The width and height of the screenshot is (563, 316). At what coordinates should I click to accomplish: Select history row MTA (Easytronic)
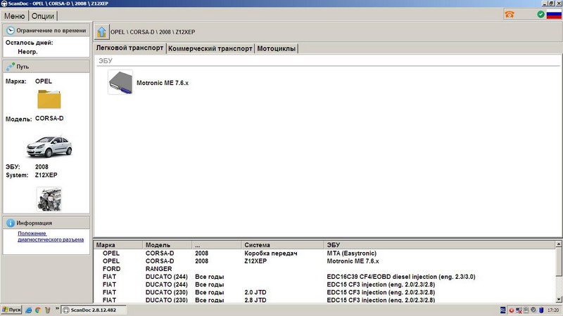[324, 254]
